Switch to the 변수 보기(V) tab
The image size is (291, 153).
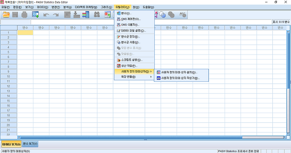pos(30,144)
